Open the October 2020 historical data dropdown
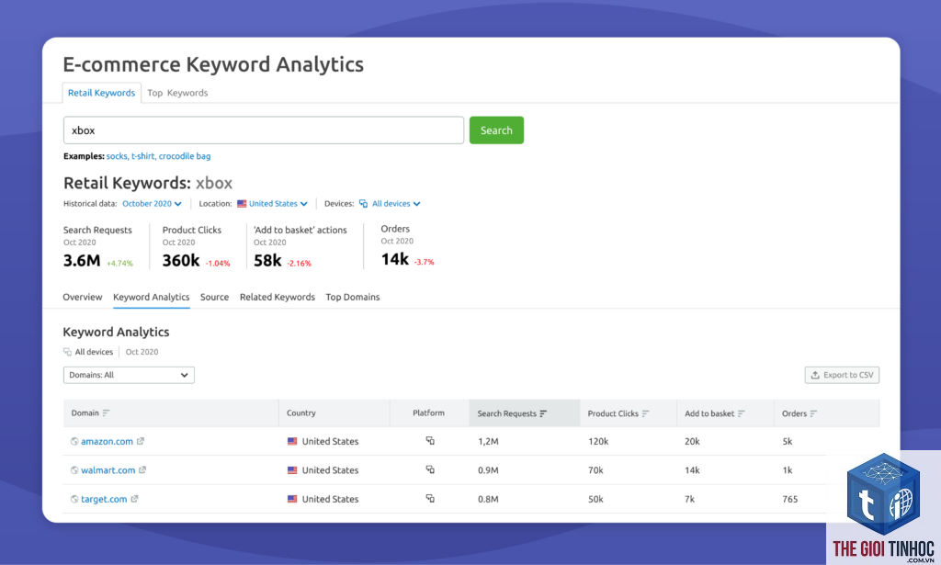This screenshot has height=565, width=941. [x=152, y=203]
